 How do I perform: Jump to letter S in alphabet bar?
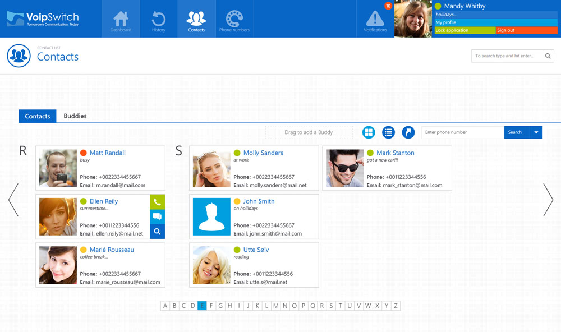[331, 306]
